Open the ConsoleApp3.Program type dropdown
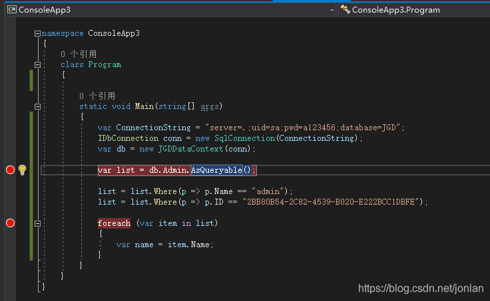The width and height of the screenshot is (490, 301). pos(413,10)
